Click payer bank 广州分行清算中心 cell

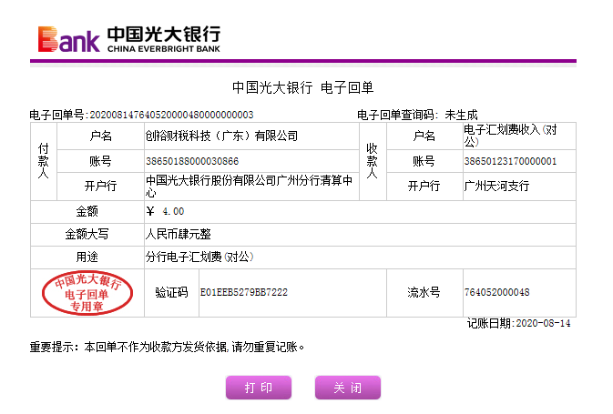coord(246,186)
